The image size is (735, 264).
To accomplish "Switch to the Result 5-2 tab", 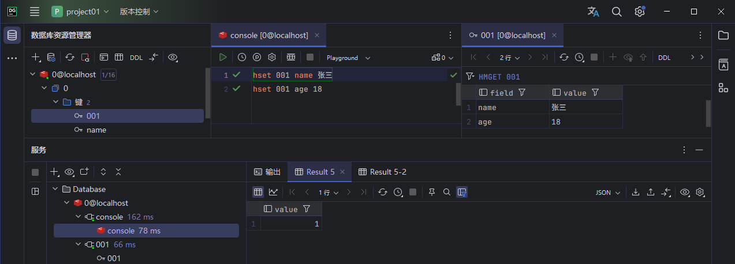I will [x=382, y=172].
